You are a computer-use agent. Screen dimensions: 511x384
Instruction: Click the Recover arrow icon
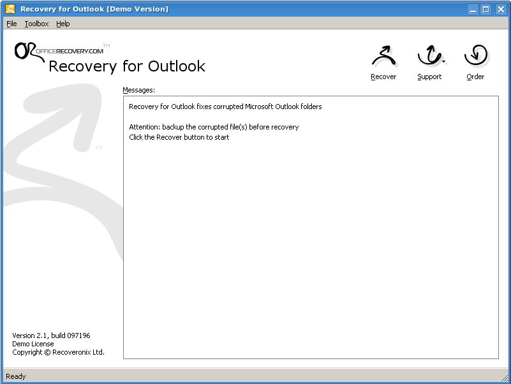click(383, 55)
